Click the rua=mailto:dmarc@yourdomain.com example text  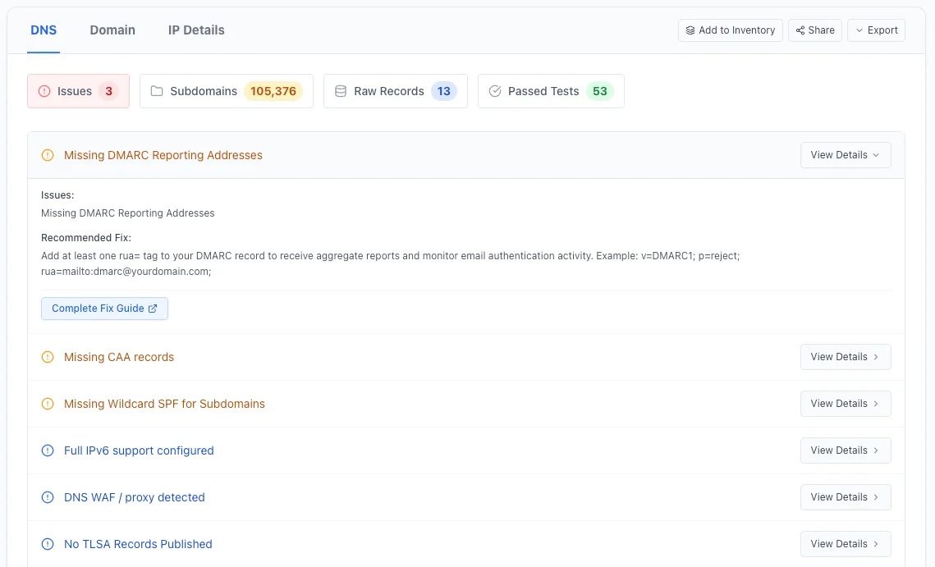[126, 272]
